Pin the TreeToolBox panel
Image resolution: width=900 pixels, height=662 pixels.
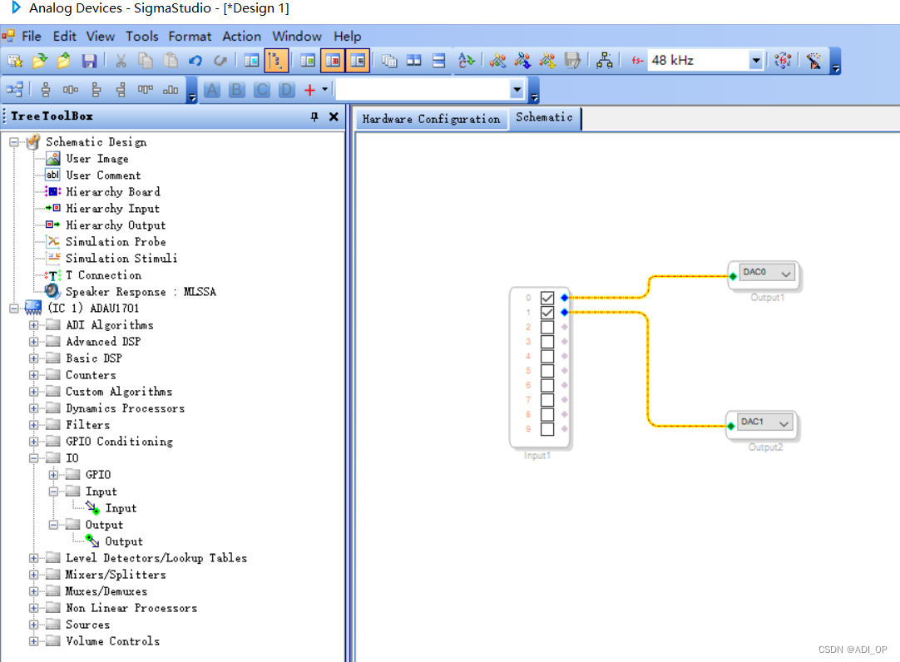point(314,116)
